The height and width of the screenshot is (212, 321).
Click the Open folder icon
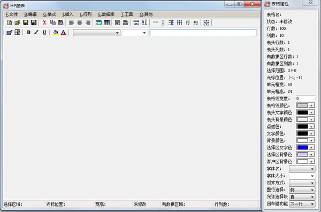coord(18,22)
